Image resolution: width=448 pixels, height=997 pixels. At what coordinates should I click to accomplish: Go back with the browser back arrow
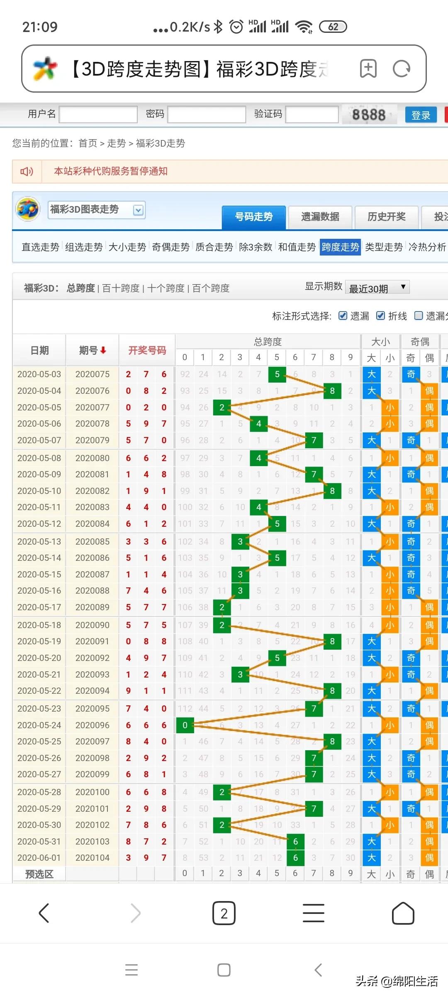pyautogui.click(x=44, y=913)
